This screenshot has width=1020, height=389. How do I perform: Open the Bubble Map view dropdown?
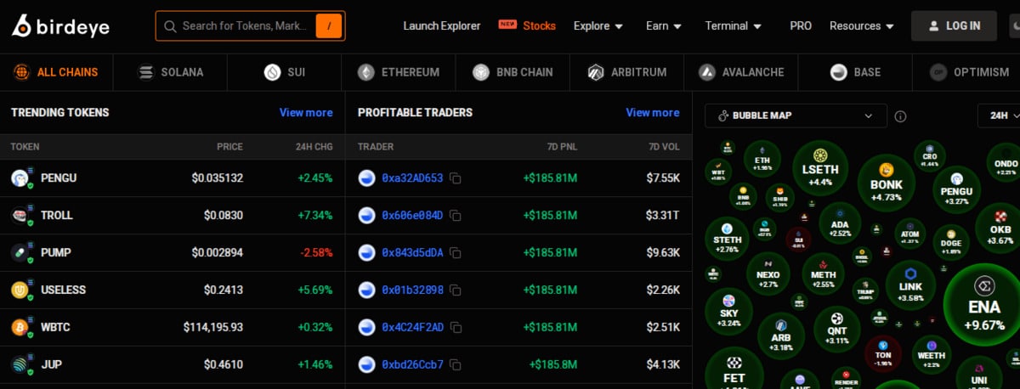pos(796,116)
